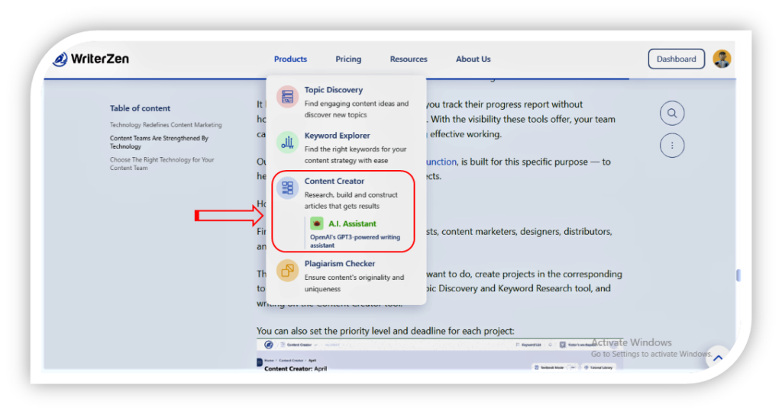Click the Topic Discovery icon
The width and height of the screenshot is (782, 414).
pyautogui.click(x=287, y=97)
